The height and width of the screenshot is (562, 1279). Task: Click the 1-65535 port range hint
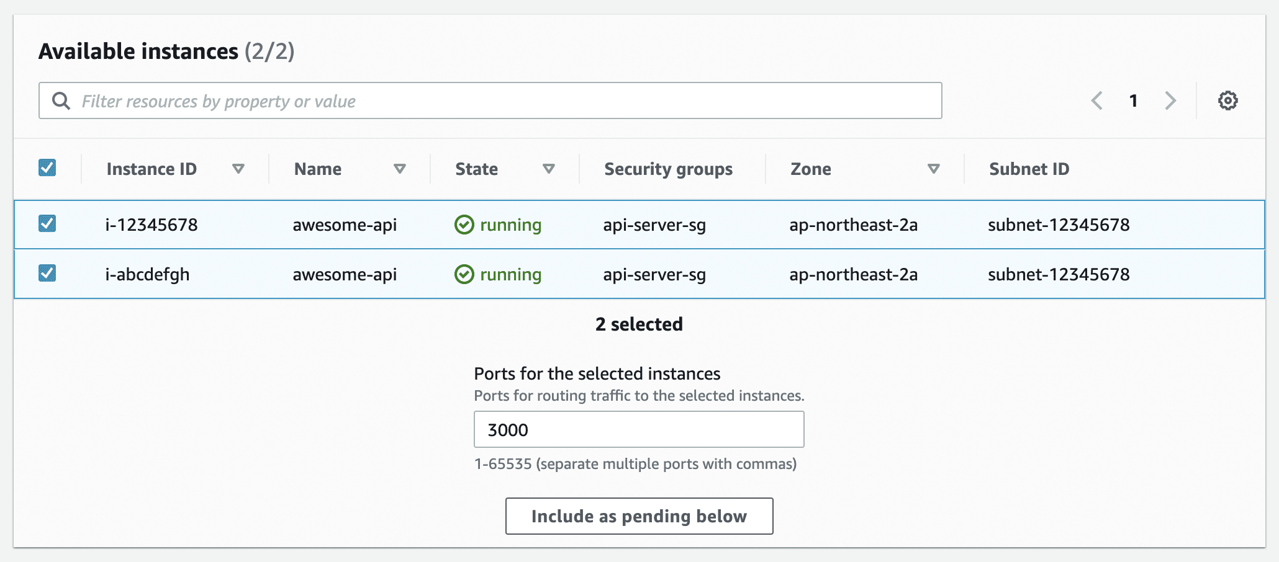pyautogui.click(x=635, y=464)
